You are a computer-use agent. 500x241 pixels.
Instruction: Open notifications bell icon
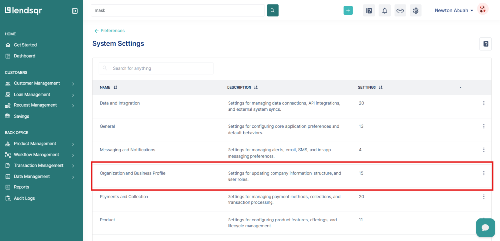[384, 10]
